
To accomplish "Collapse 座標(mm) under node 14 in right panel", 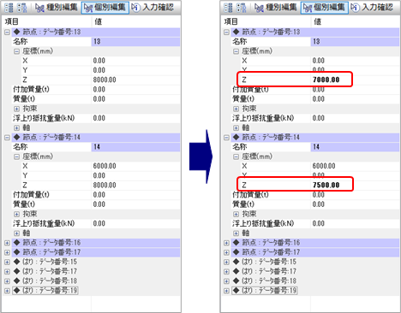I will [x=236, y=156].
